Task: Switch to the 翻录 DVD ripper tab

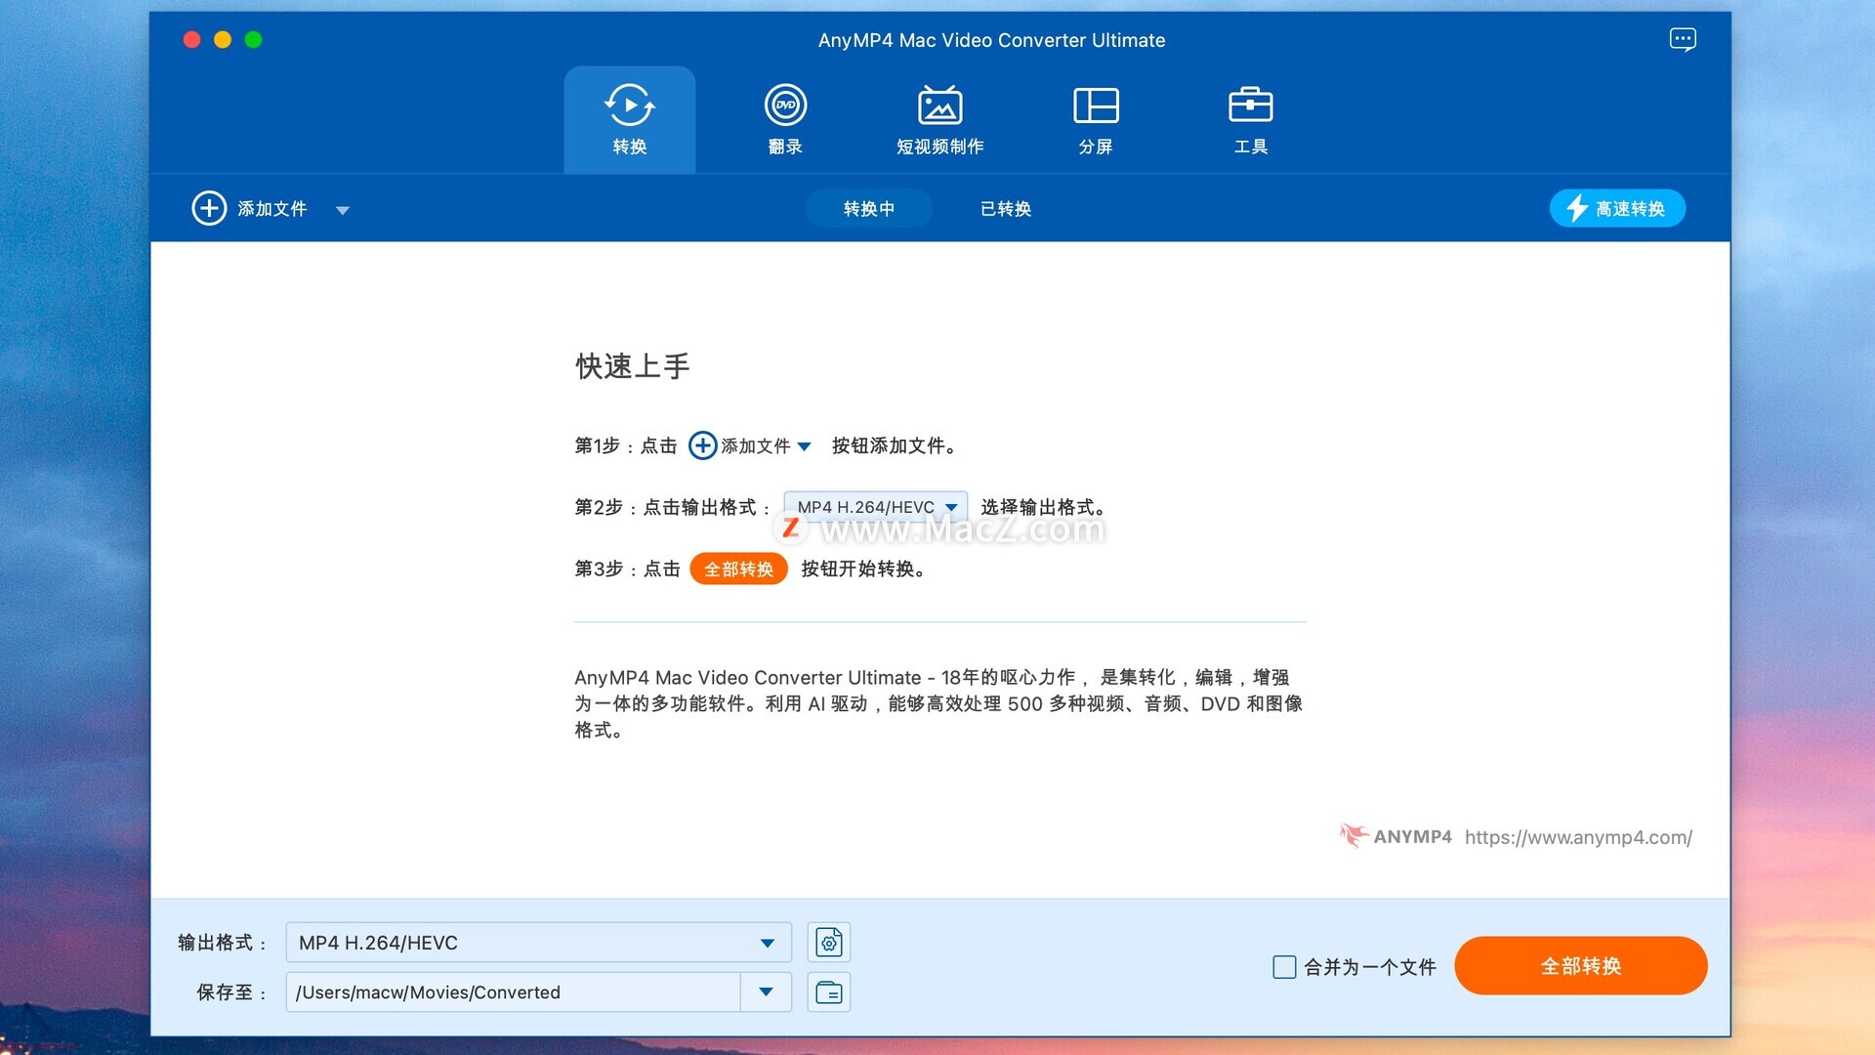Action: click(785, 120)
